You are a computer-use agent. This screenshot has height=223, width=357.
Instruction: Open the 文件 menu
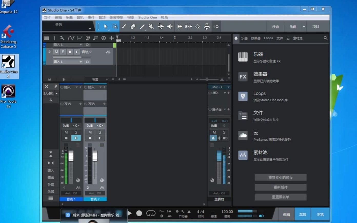click(47, 17)
